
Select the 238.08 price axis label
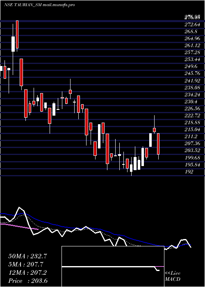[192, 87]
